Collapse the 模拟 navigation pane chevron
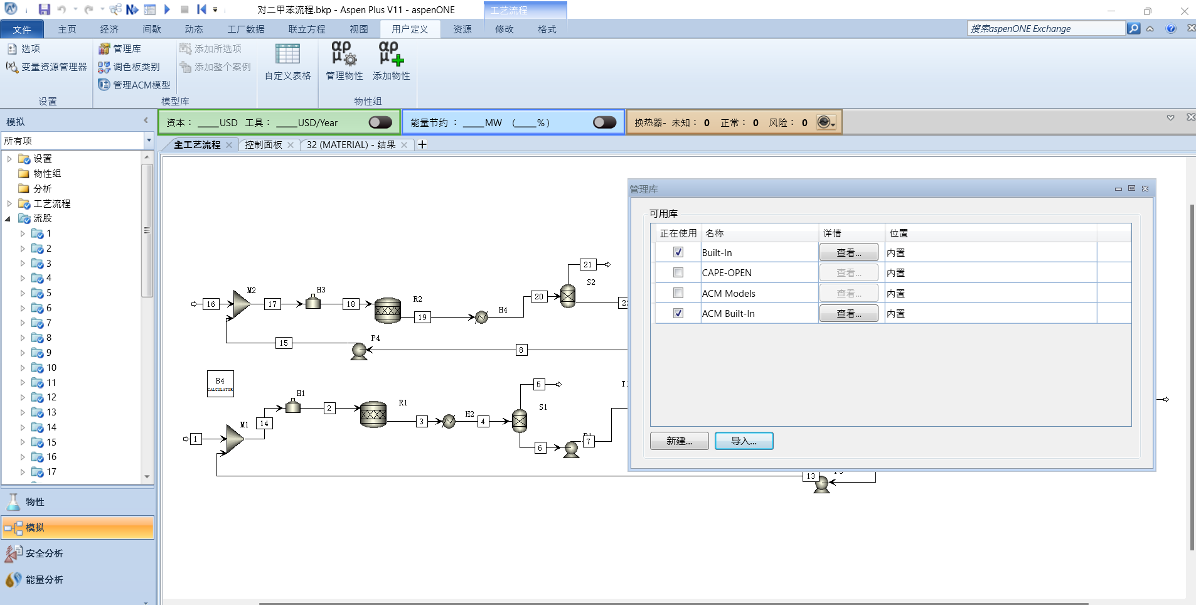This screenshot has height=605, width=1196. pos(146,120)
